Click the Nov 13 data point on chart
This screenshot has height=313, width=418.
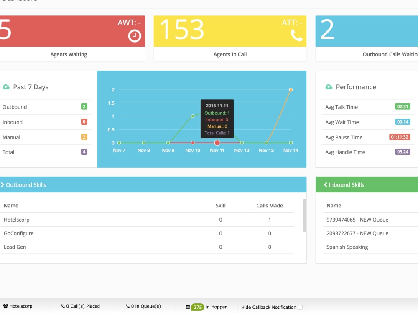point(266,143)
